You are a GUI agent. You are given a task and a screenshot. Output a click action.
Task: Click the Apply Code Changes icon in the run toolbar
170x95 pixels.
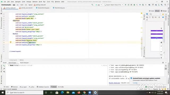pyautogui.click(x=131, y=5)
